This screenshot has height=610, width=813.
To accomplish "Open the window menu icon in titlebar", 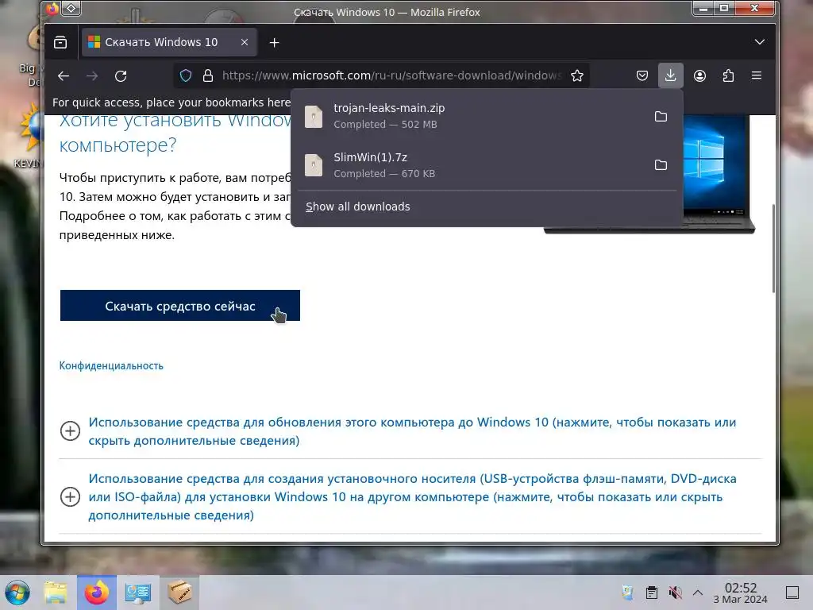I will [x=71, y=8].
